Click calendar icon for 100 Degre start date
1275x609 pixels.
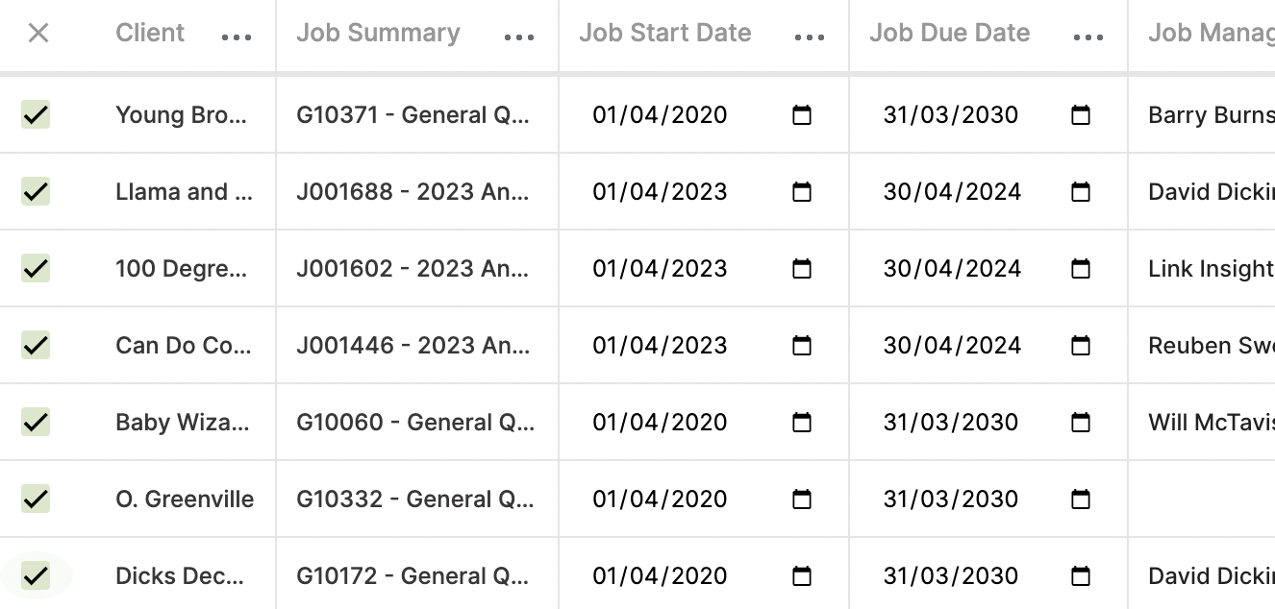(802, 269)
